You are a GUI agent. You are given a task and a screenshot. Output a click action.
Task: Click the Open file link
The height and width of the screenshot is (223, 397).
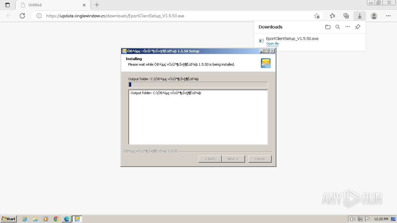(272, 44)
